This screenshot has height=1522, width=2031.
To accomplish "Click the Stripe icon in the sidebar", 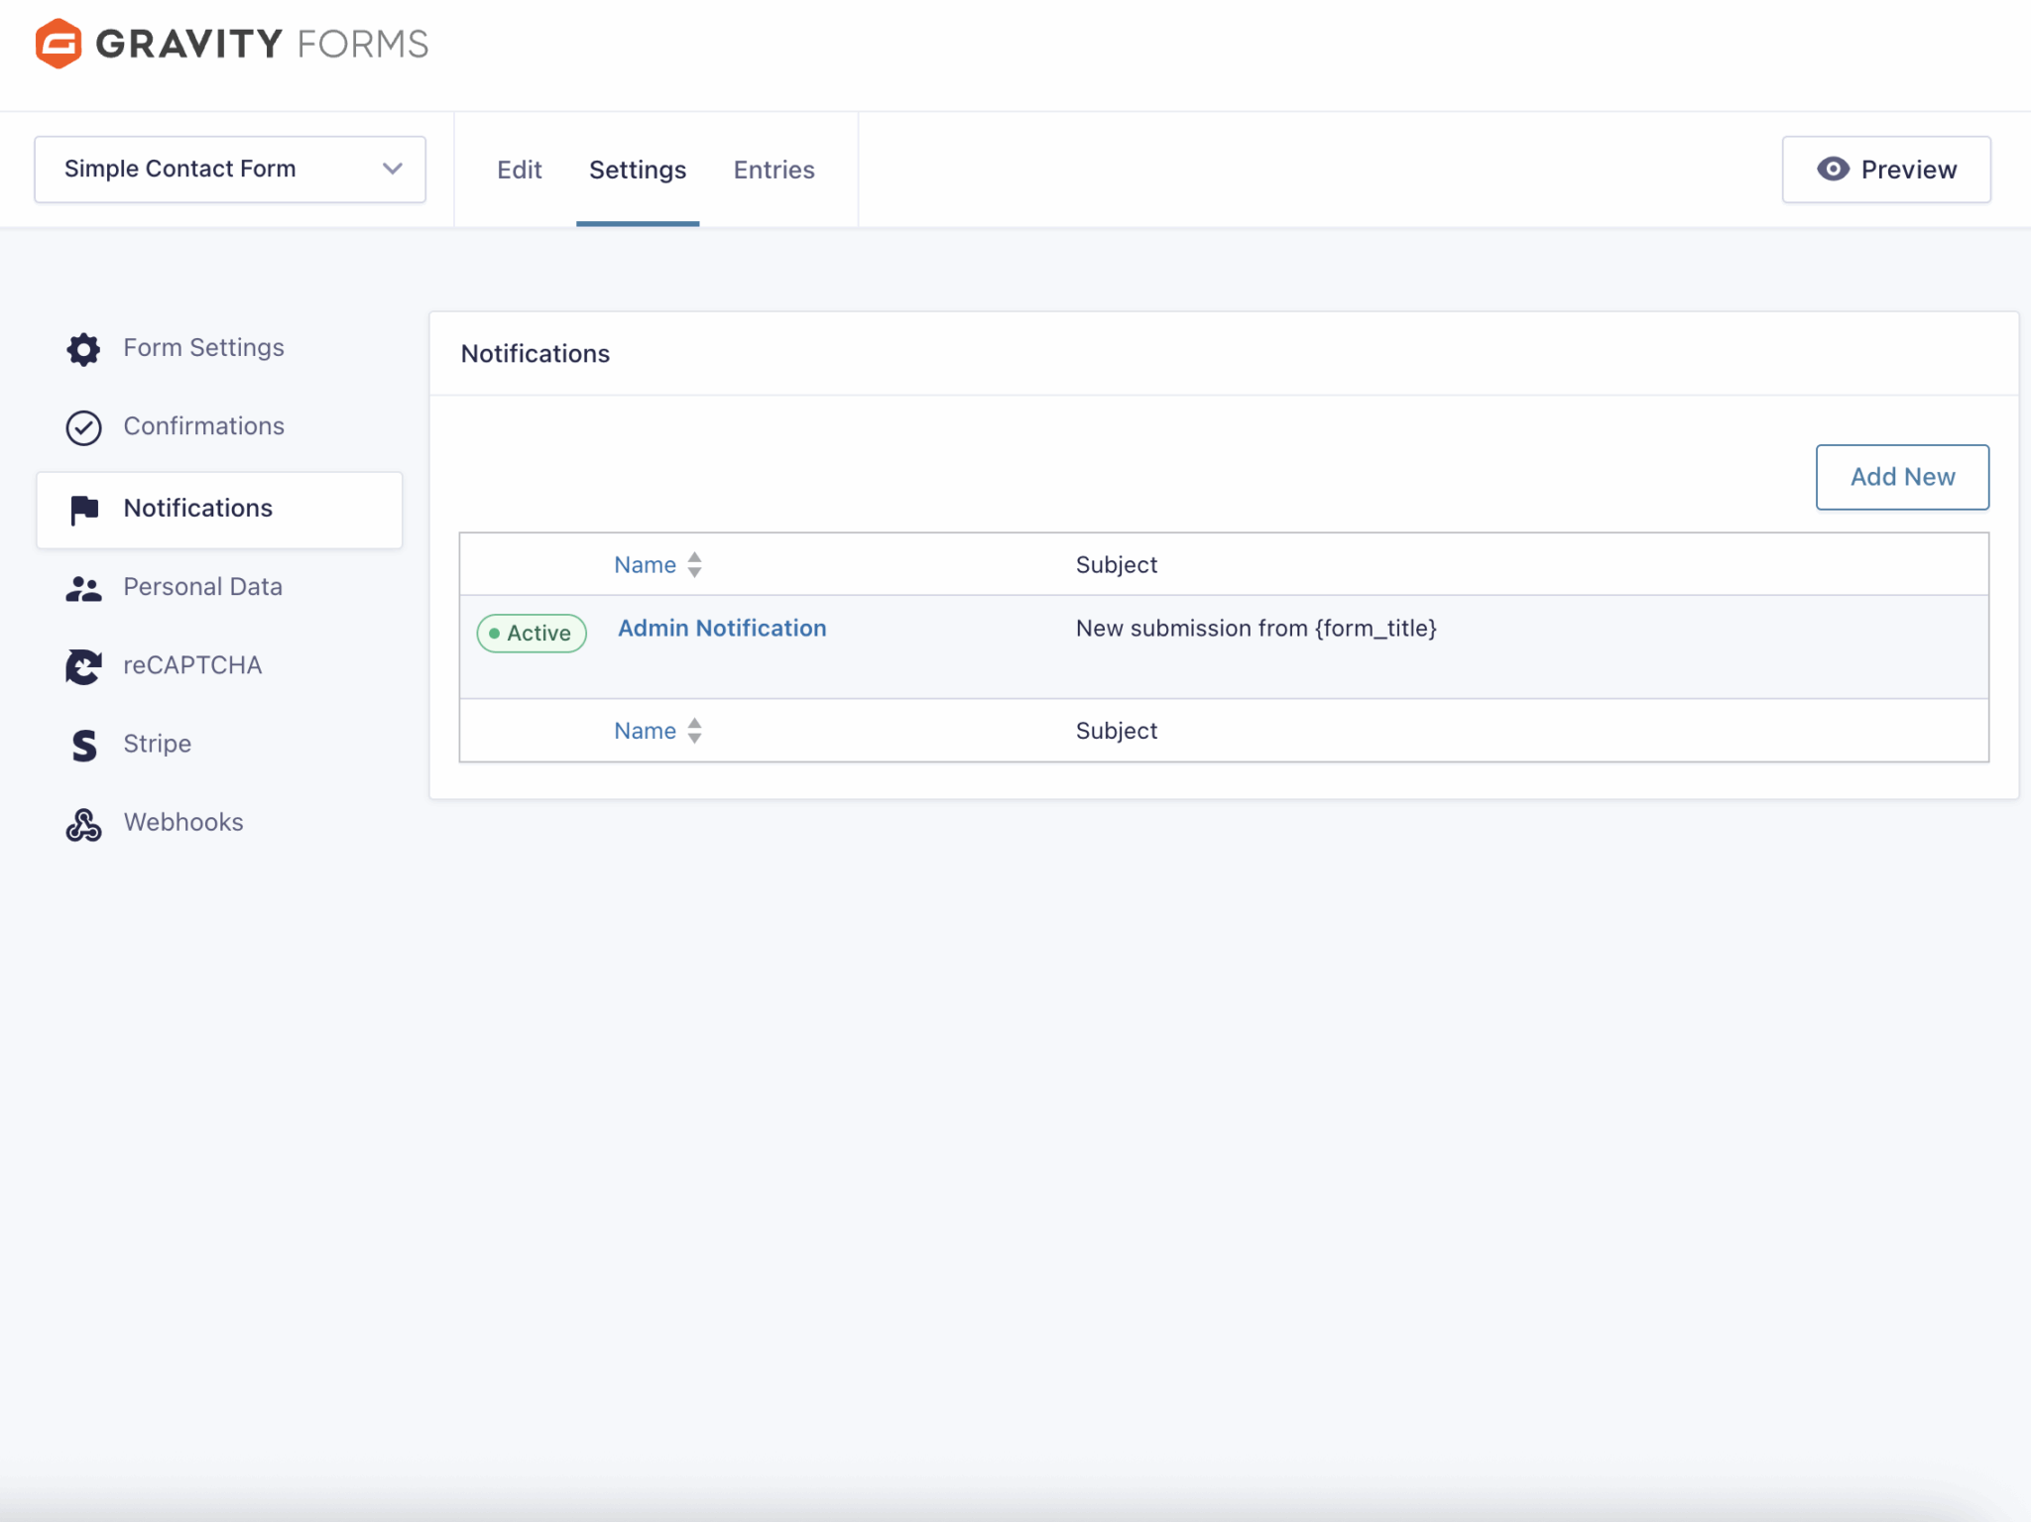I will tap(83, 745).
